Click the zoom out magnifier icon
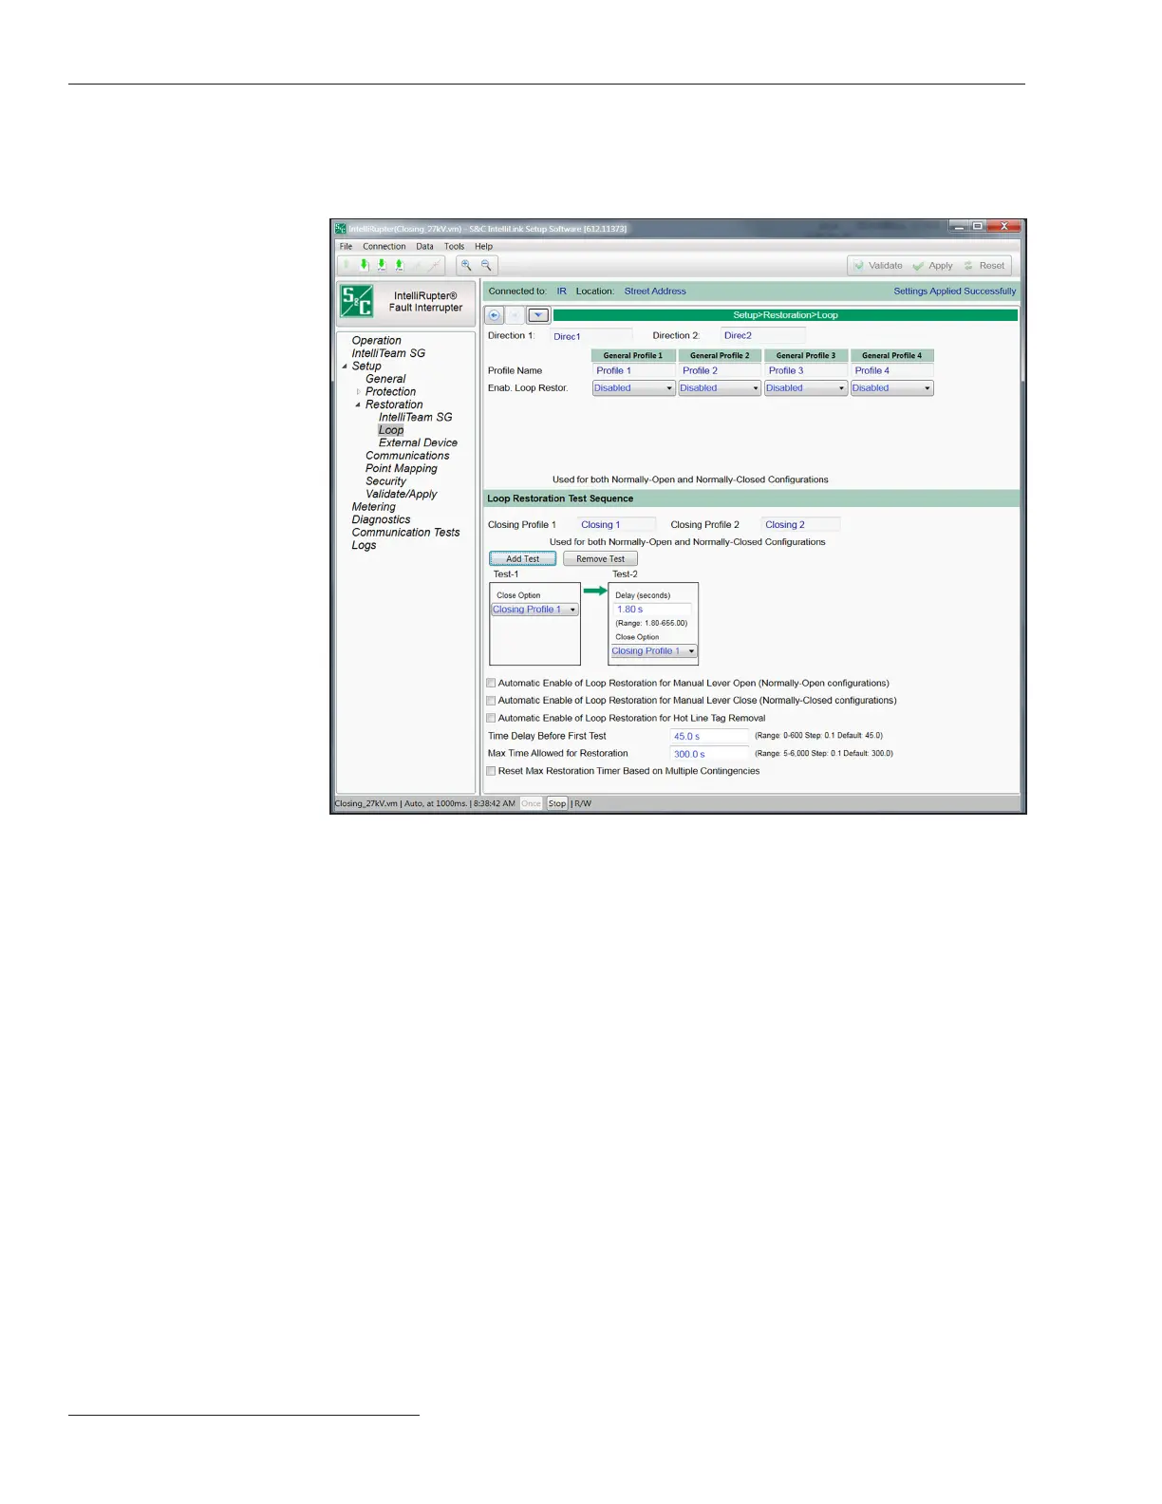This screenshot has height=1504, width=1162. pyautogui.click(x=486, y=266)
